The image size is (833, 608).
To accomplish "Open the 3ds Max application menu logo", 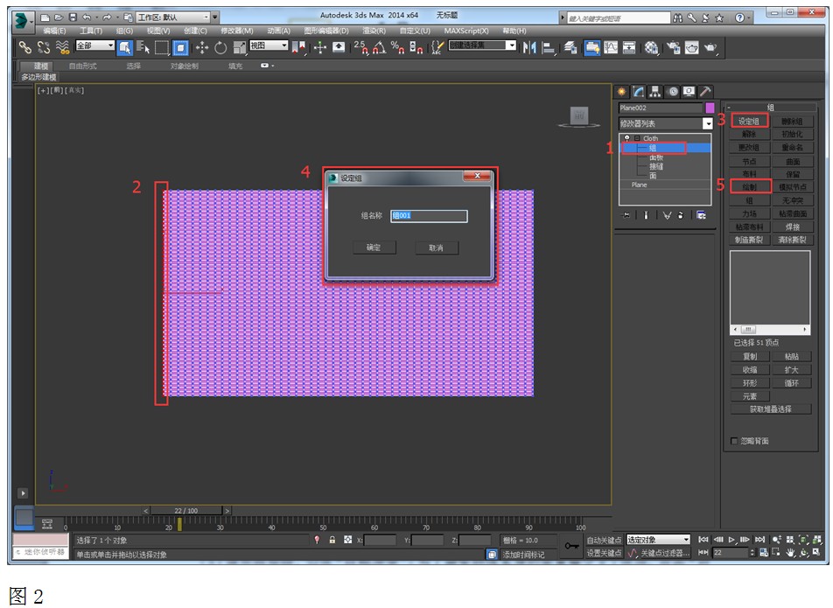I will pyautogui.click(x=21, y=21).
